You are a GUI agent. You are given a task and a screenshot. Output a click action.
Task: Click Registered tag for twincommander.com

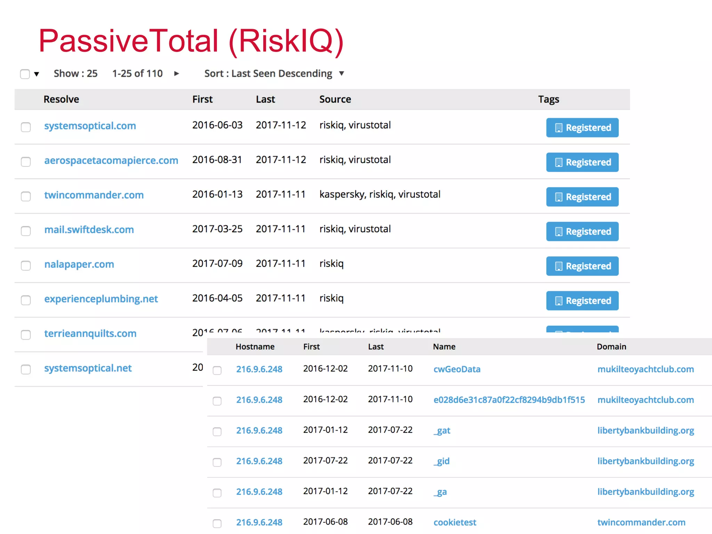point(582,197)
